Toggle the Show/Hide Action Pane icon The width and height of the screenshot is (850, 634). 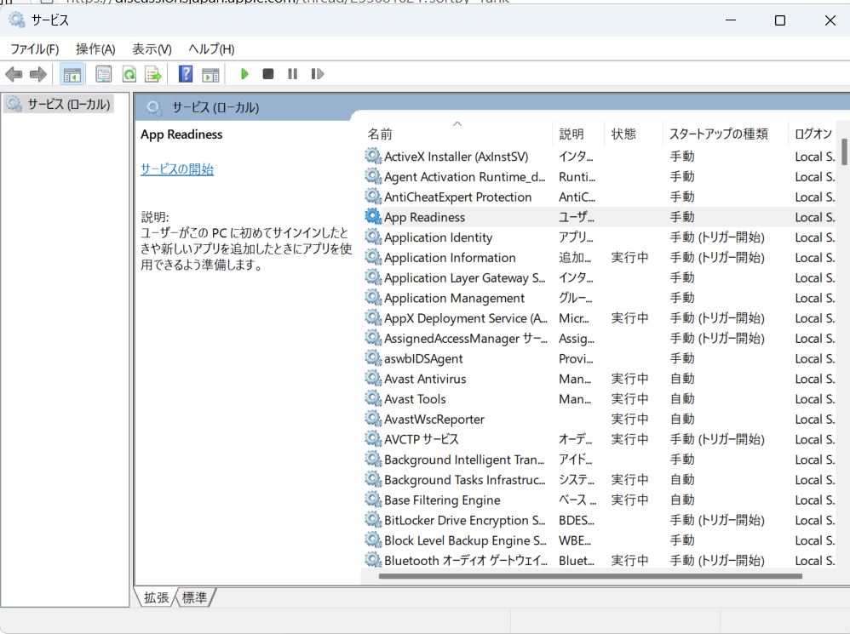pos(210,74)
